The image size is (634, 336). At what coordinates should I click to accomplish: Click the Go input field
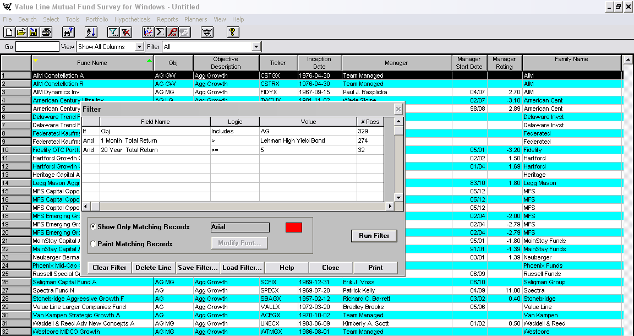(37, 47)
